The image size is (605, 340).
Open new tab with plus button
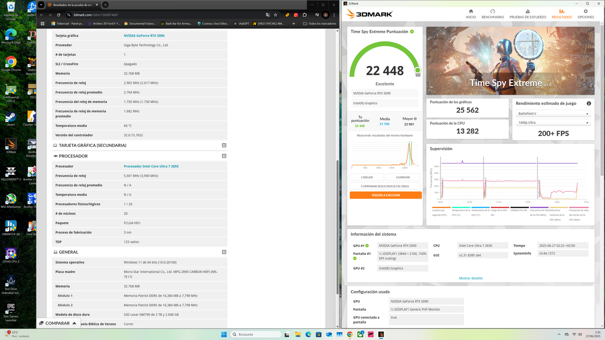[x=105, y=5]
